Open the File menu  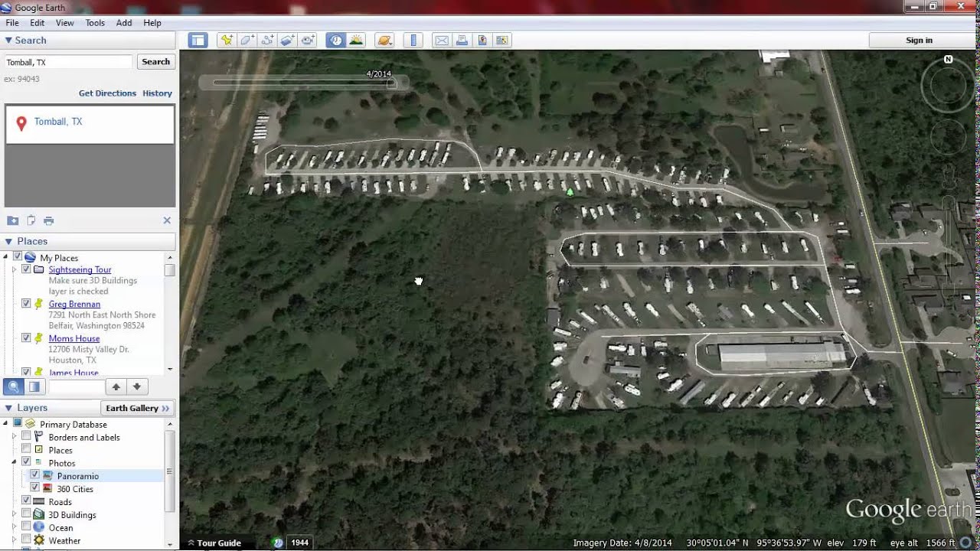(x=12, y=23)
